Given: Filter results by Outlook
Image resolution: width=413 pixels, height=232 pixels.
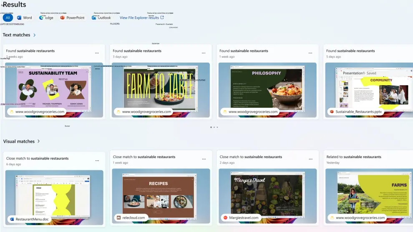Looking at the screenshot, I should 101,18.
